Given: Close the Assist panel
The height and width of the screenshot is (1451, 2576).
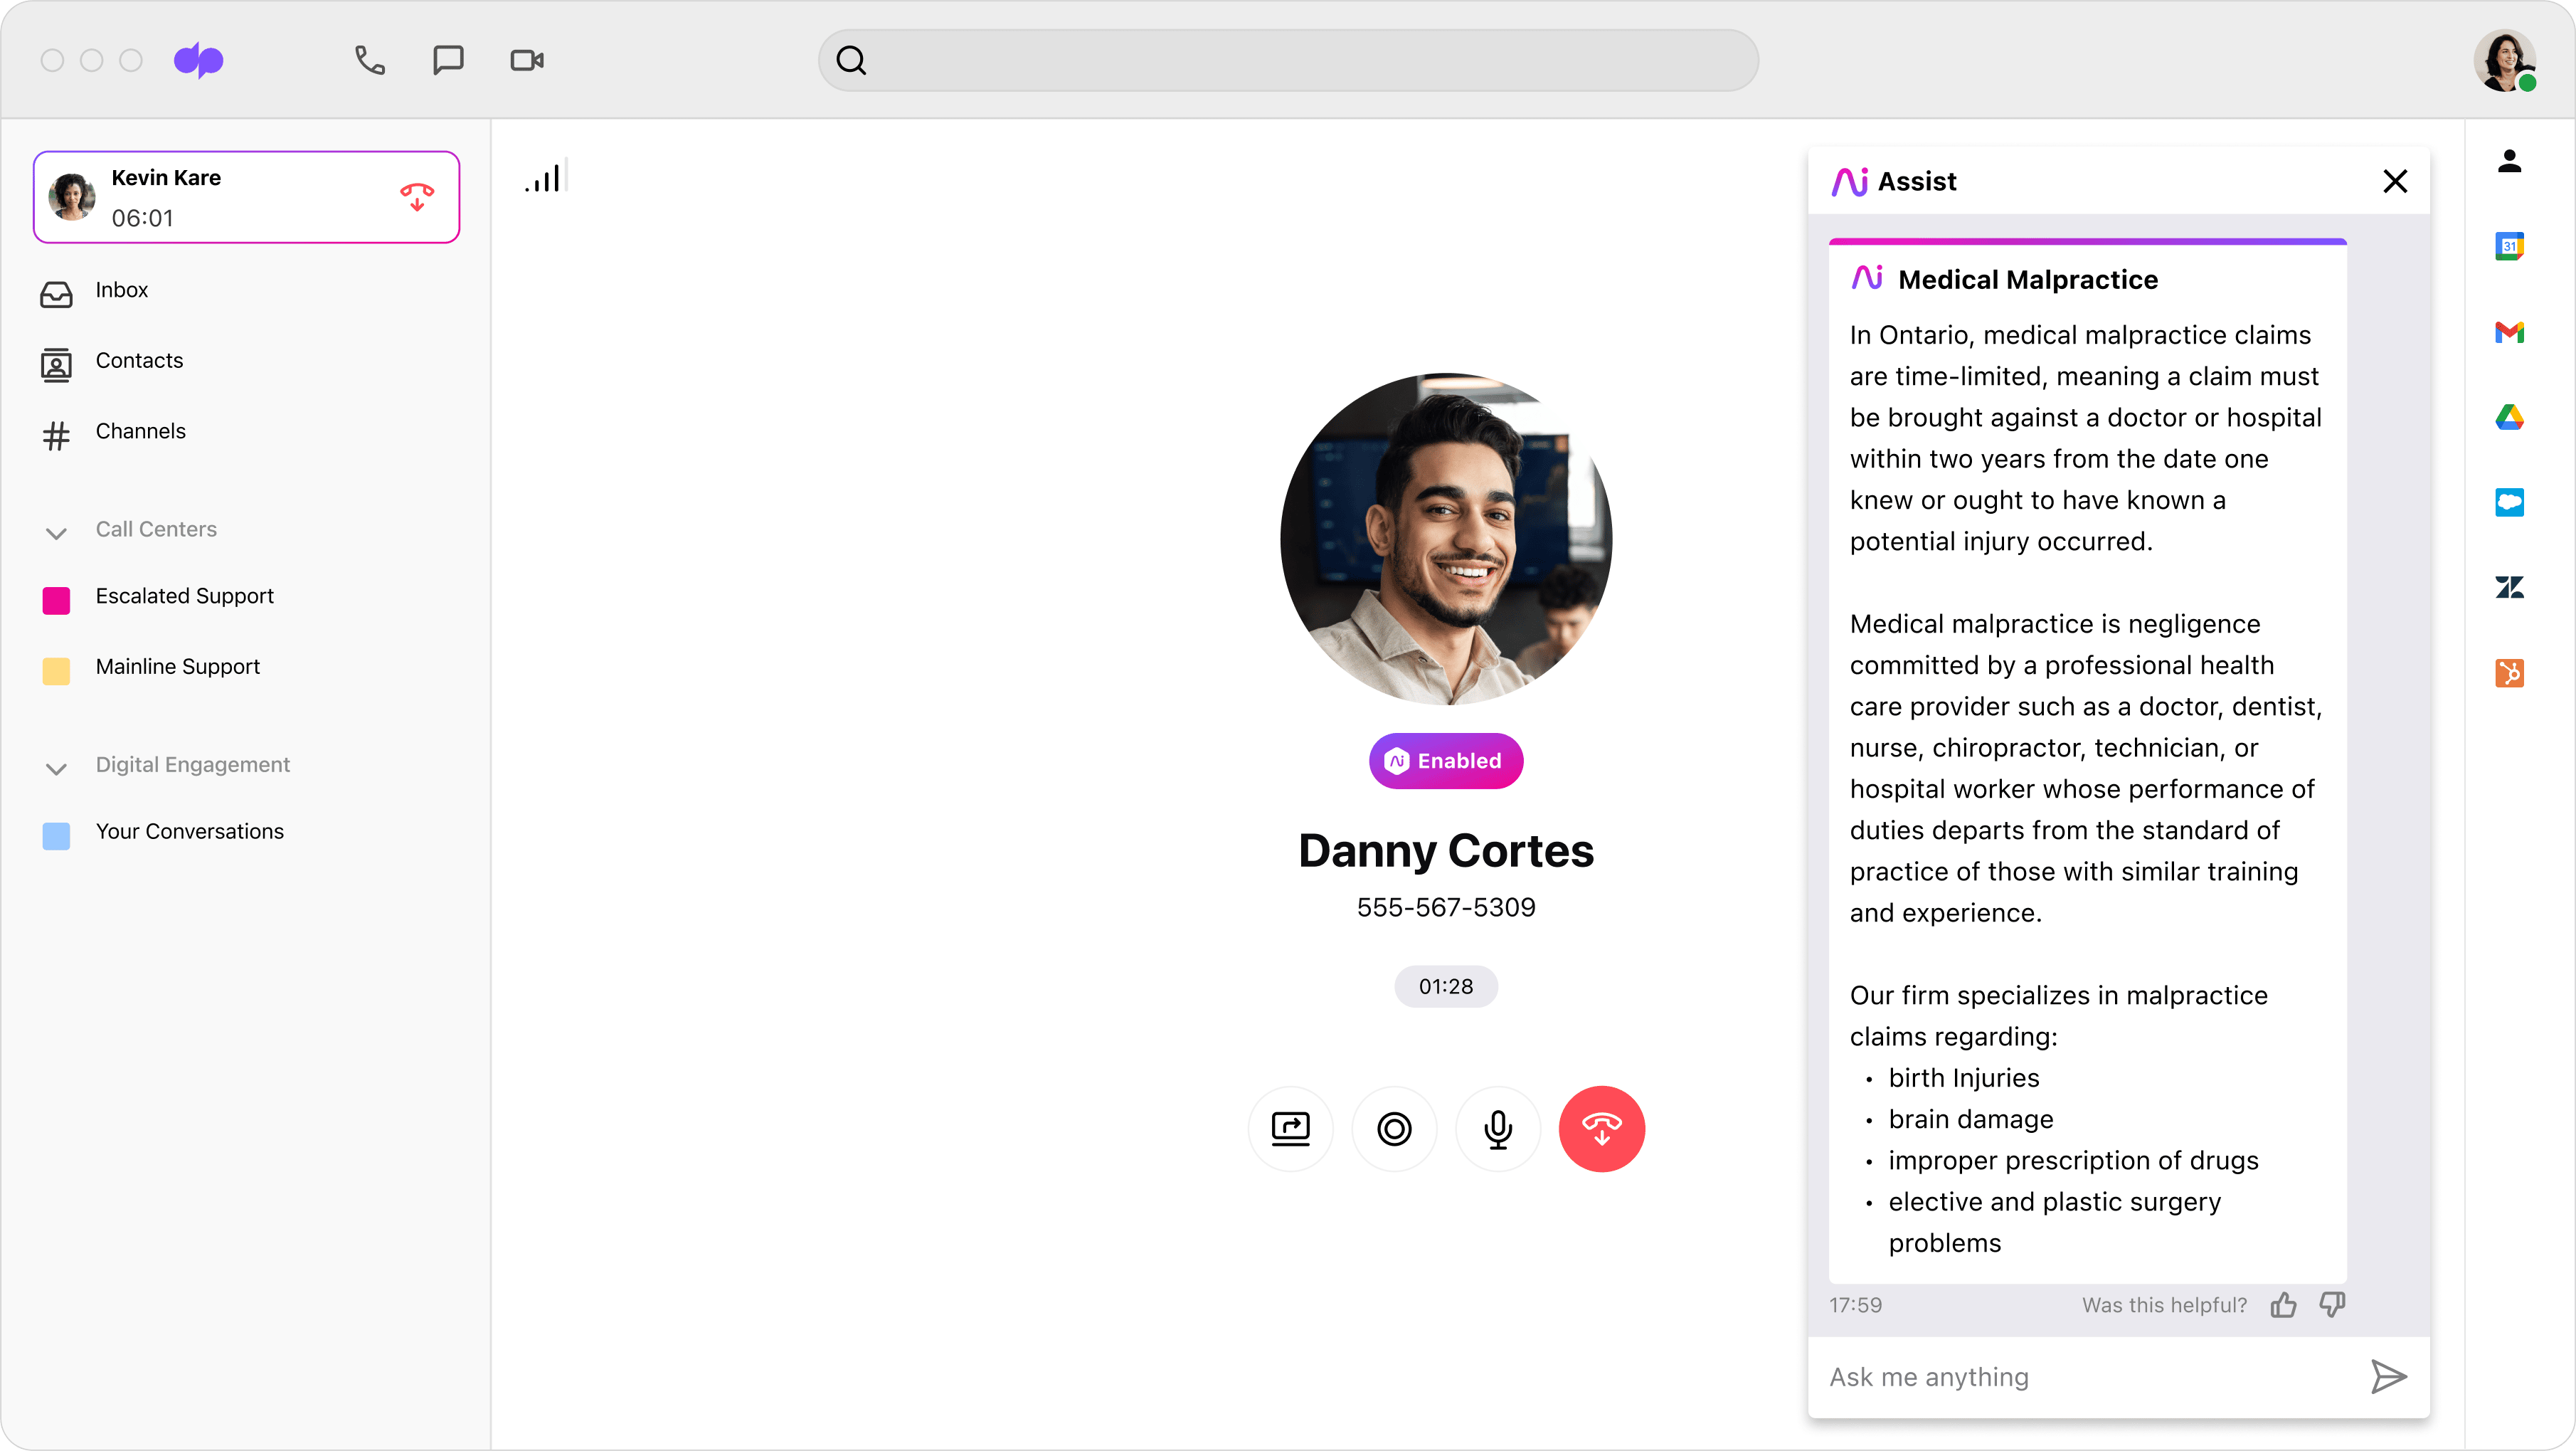Looking at the screenshot, I should click(2396, 181).
